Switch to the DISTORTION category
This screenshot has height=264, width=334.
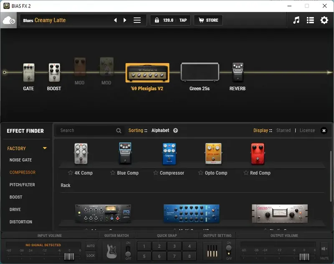tap(20, 221)
